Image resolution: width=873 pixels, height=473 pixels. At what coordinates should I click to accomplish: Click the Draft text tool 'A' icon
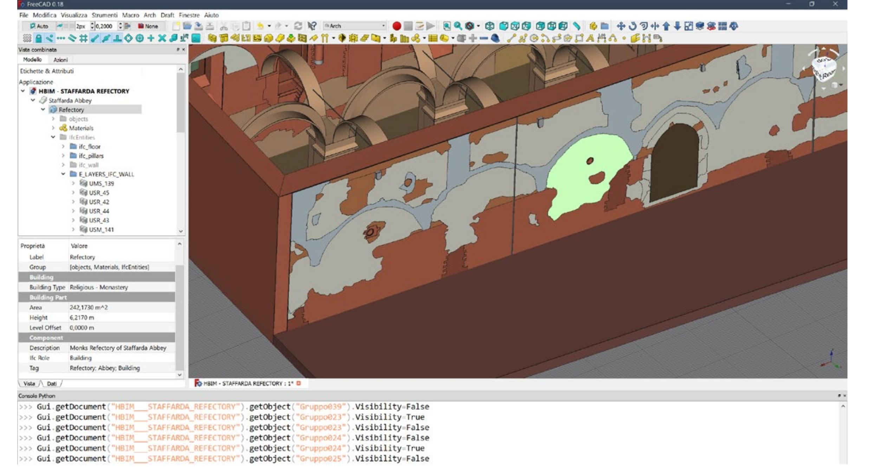coord(590,38)
